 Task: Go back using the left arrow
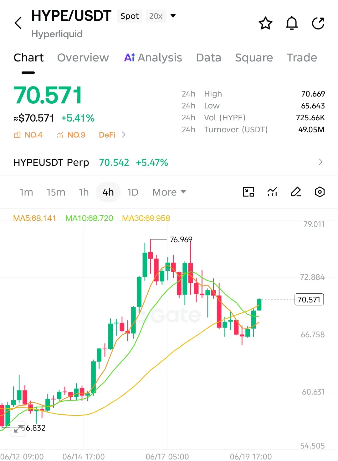[18, 23]
